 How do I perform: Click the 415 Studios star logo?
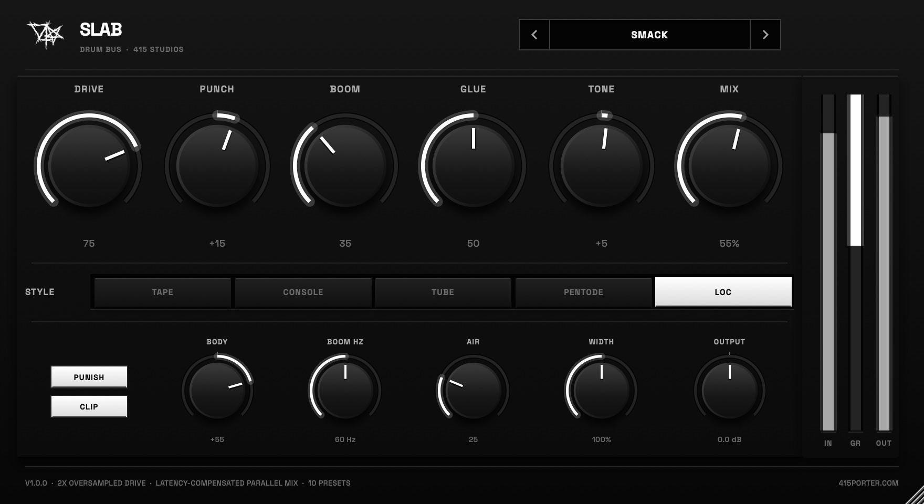point(45,35)
